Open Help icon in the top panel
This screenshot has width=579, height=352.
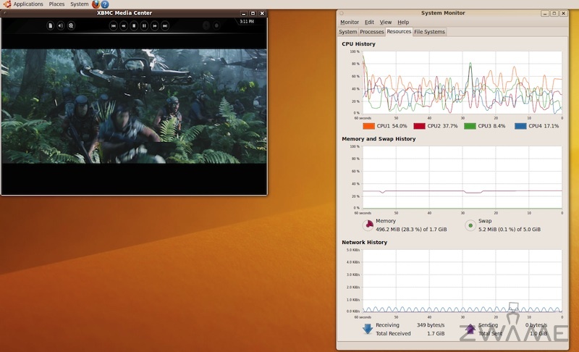[105, 4]
